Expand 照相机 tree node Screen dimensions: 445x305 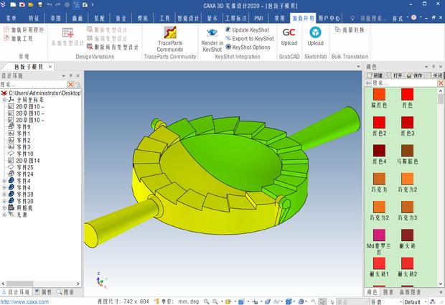(4, 207)
